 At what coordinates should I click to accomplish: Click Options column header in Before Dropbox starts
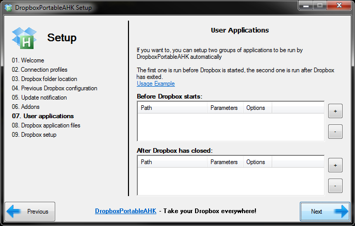click(x=257, y=108)
